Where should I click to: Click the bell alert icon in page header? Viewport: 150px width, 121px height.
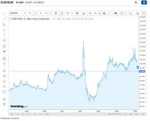pos(136,2)
